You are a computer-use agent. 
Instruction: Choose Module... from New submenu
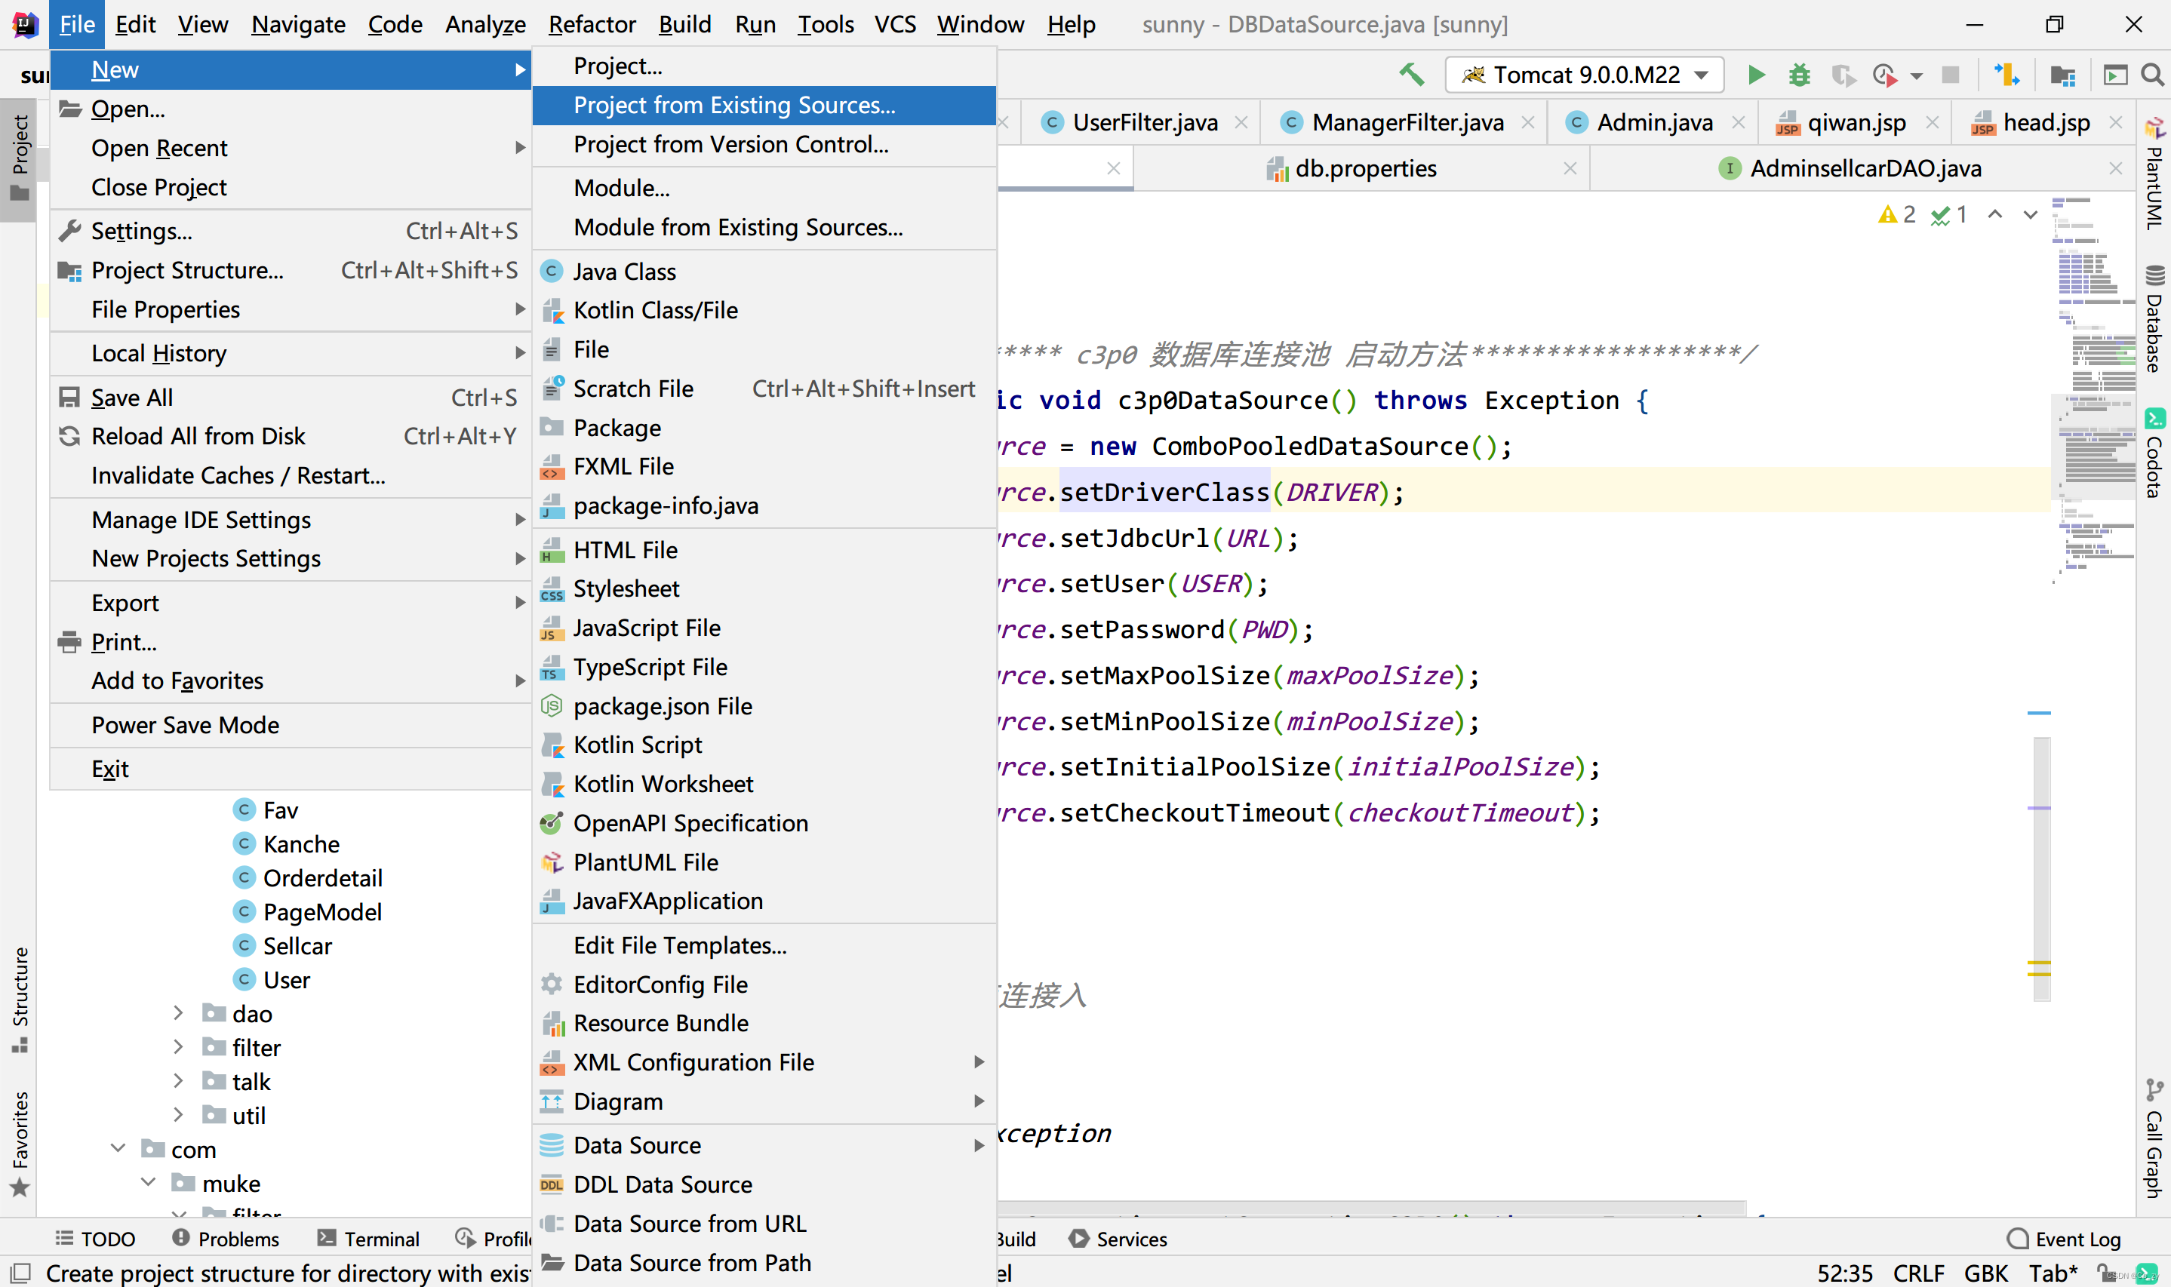(763, 188)
